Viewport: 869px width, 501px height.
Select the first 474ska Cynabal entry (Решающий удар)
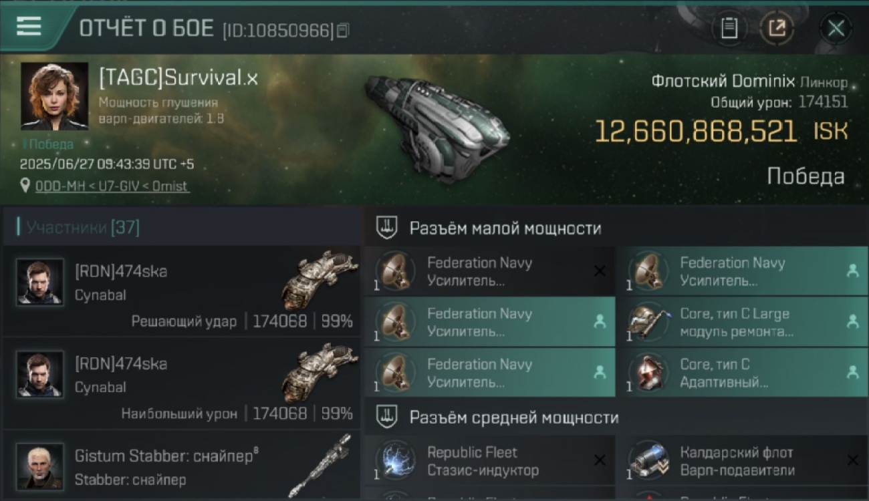[x=182, y=291]
